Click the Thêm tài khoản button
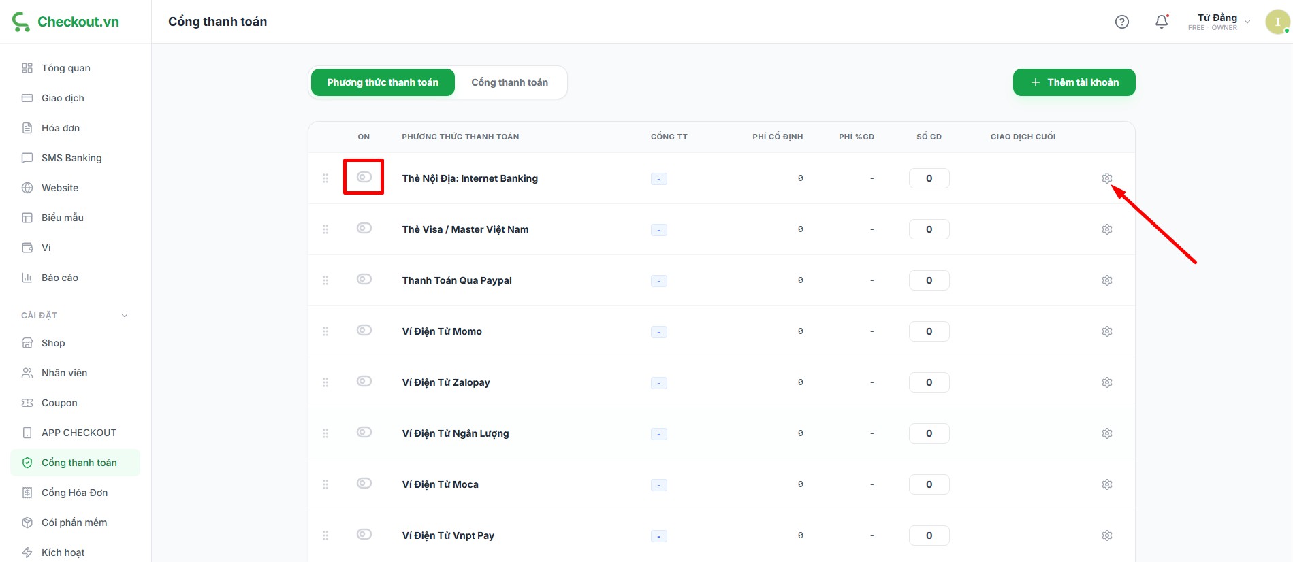The width and height of the screenshot is (1293, 562). pyautogui.click(x=1074, y=82)
